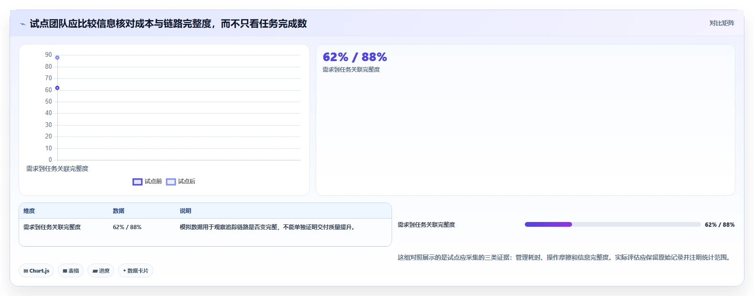Click the 62% / 88% progress value text

pos(720,225)
